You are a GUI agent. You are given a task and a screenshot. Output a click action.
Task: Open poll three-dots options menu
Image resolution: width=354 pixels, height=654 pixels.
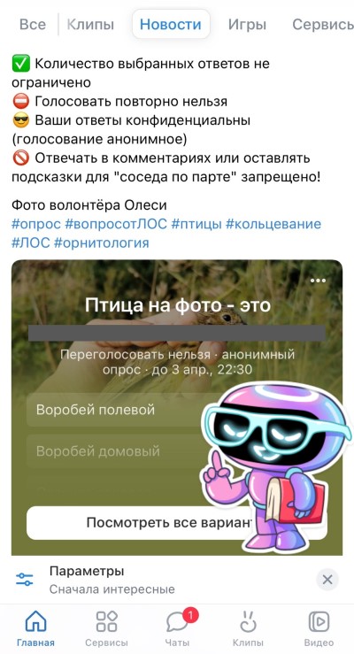[318, 281]
